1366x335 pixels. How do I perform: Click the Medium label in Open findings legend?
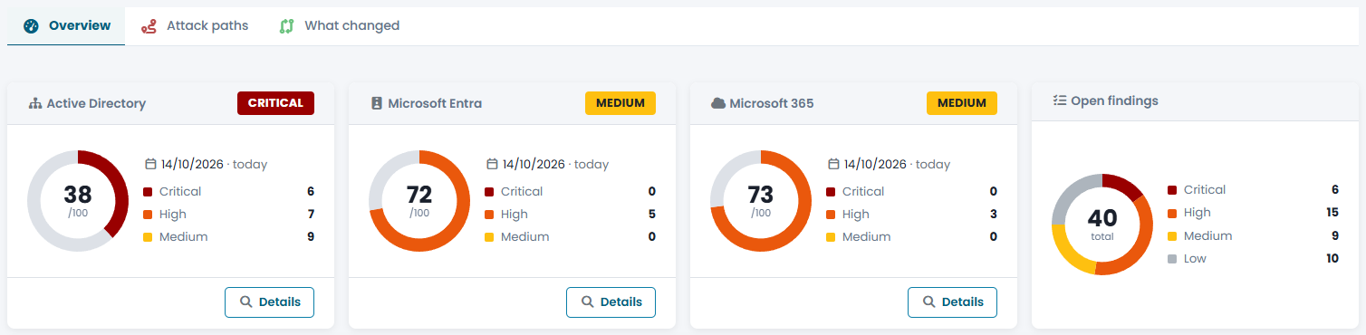(x=1207, y=236)
